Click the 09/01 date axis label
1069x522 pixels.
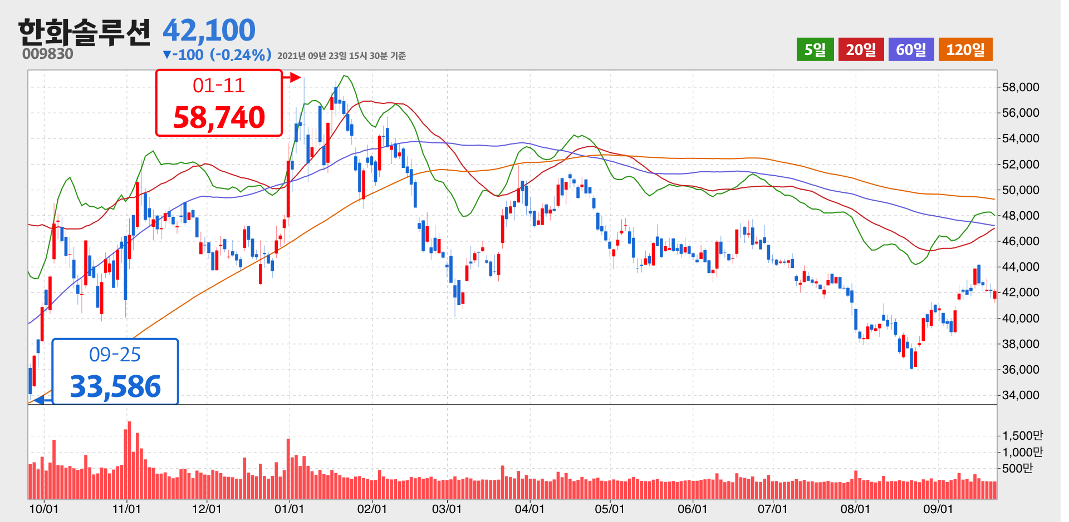[938, 509]
